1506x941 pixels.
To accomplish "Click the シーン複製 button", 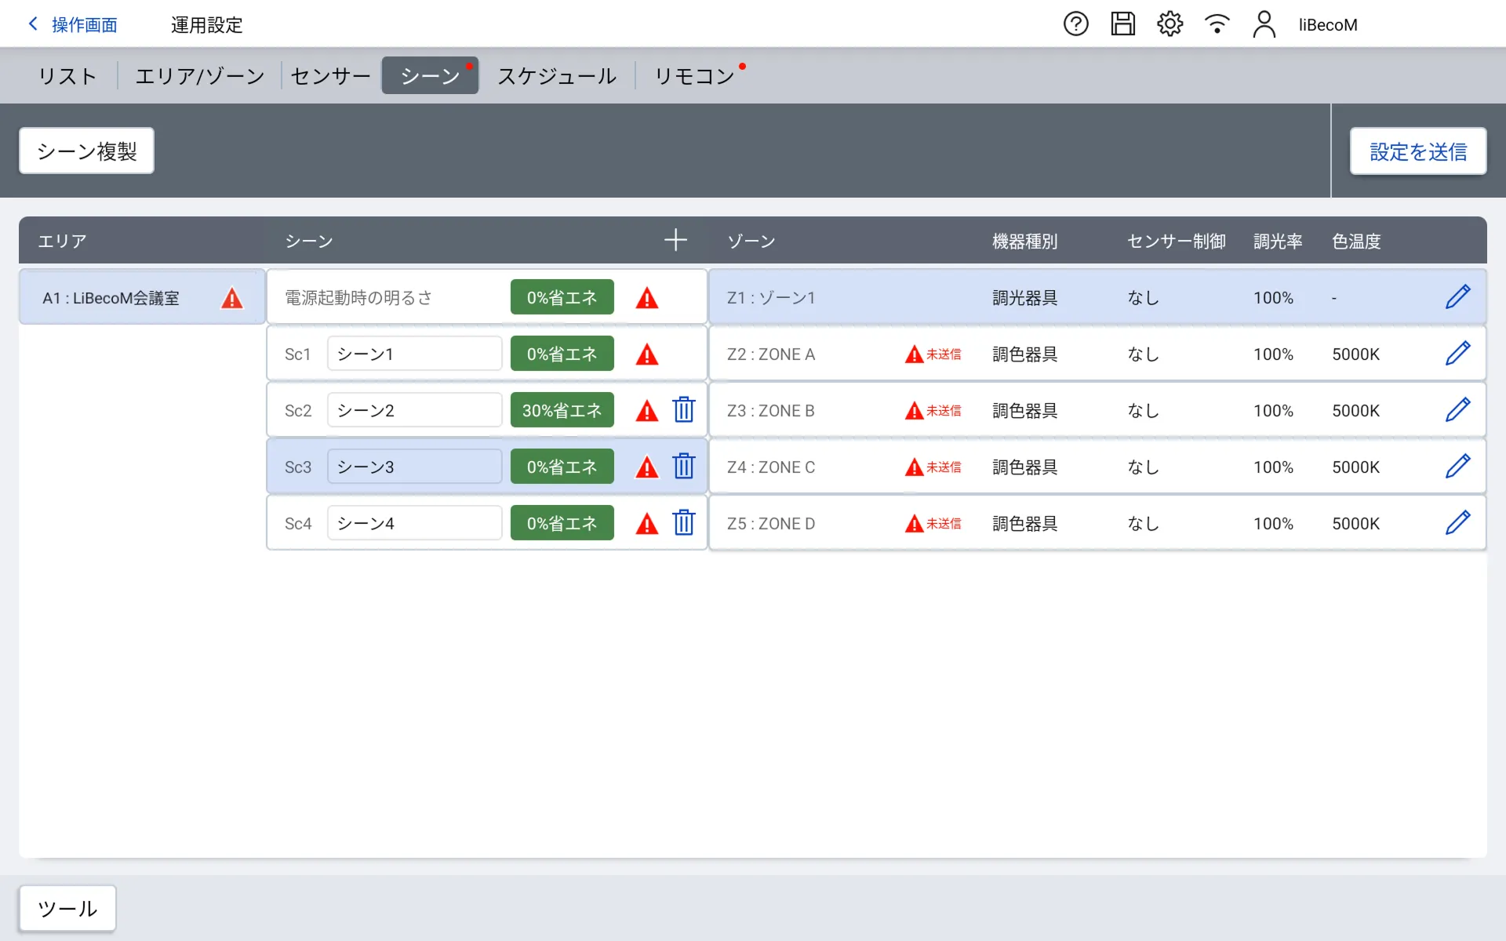I will [x=86, y=151].
